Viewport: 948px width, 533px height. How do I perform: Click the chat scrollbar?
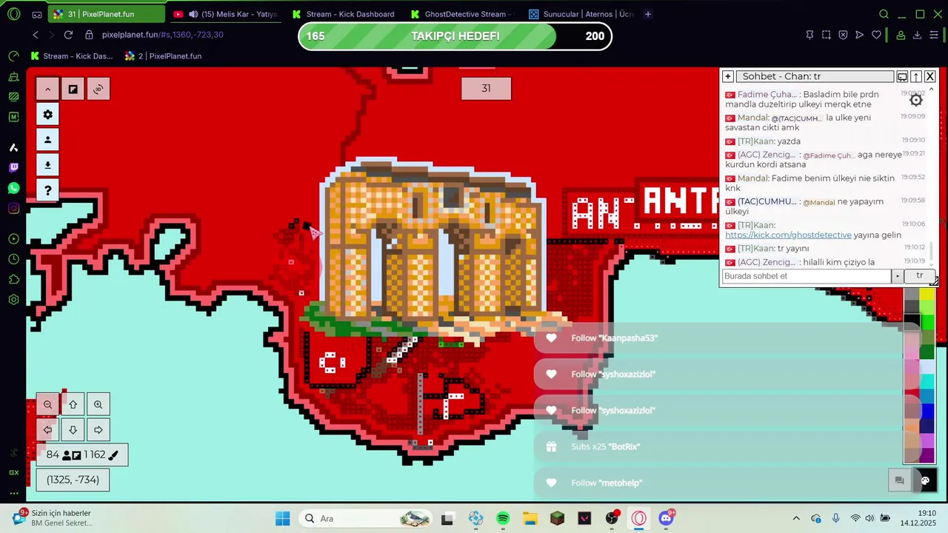(931, 250)
